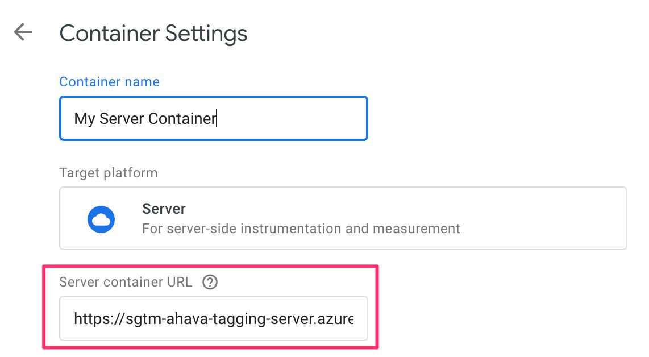The height and width of the screenshot is (357, 649).
Task: Click the 'Server container URL' label text
Action: tap(126, 282)
